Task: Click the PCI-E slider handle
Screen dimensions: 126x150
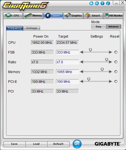Action: [x=89, y=79]
